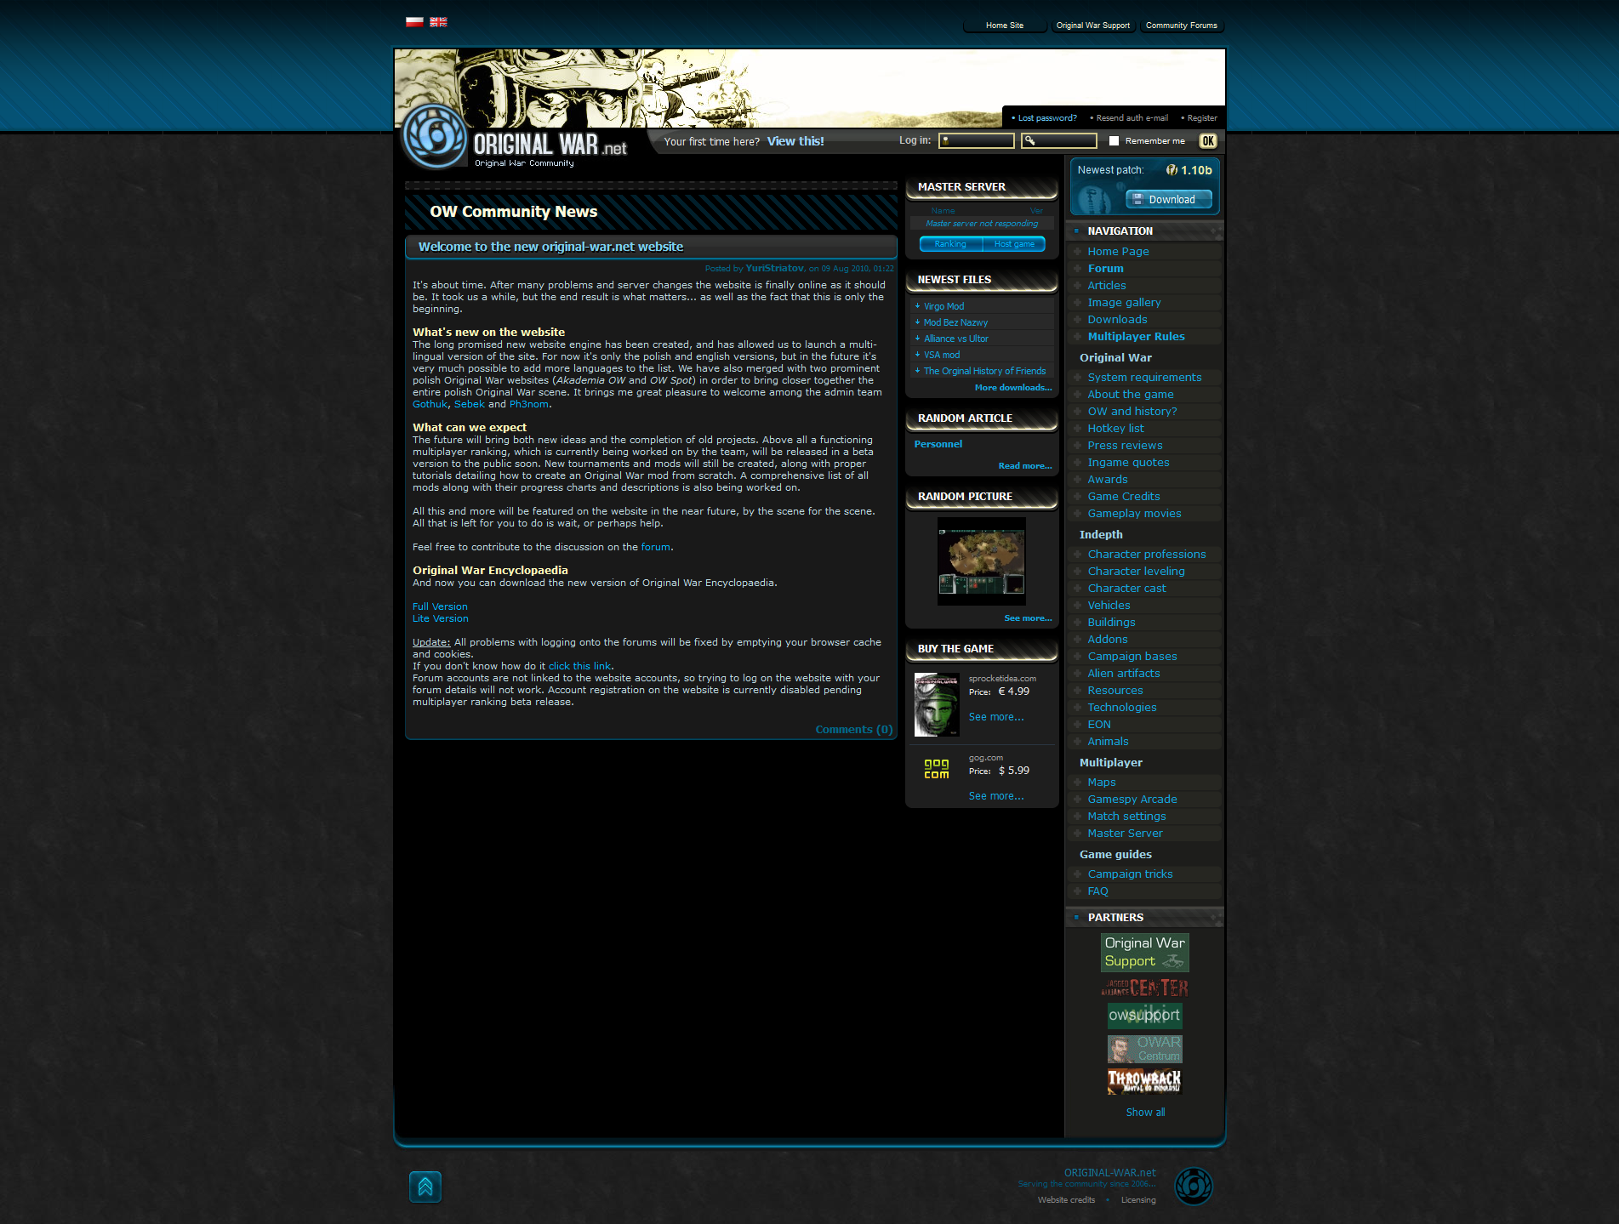Click the username login field
Viewport: 1619px width, 1224px height.
(x=977, y=141)
